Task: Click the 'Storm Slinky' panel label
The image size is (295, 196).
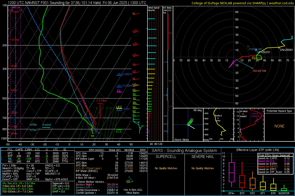Action: pos(181,140)
